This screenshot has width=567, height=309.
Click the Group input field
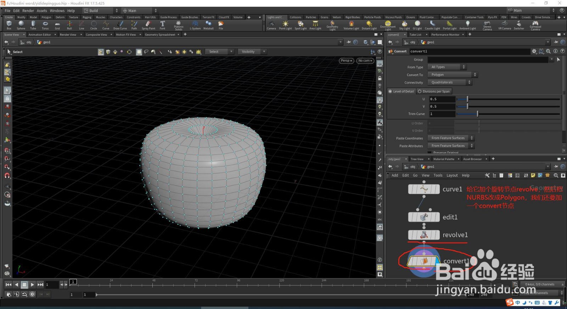point(488,59)
